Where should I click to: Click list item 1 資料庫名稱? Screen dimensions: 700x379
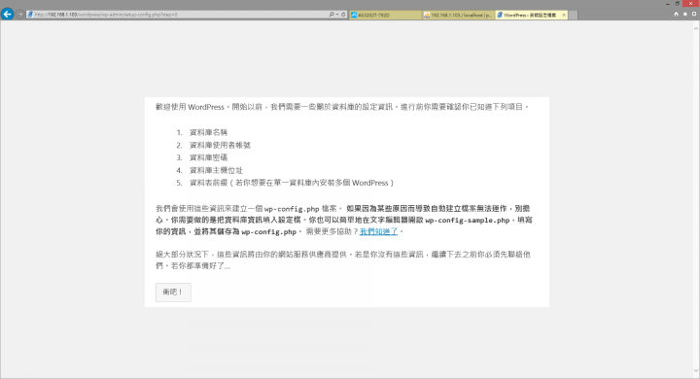208,132
